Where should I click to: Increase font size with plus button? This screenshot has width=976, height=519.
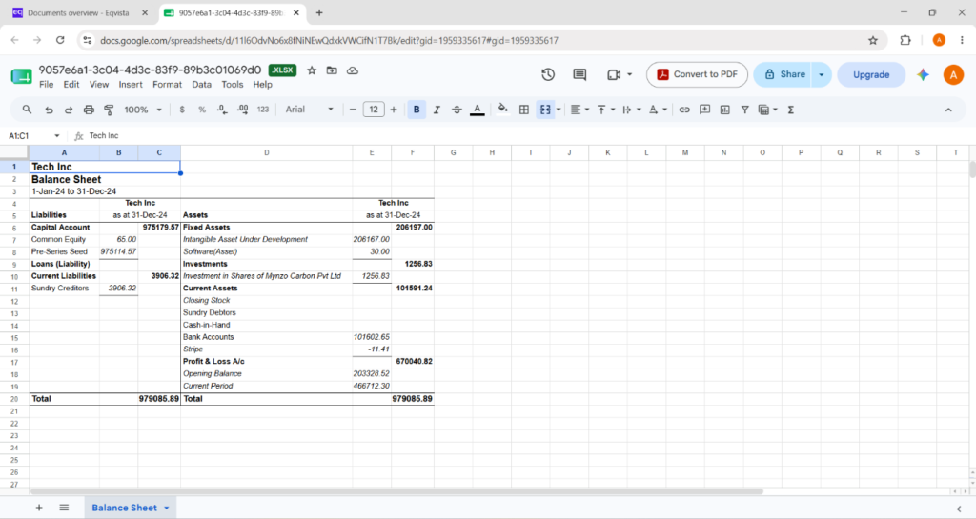coord(394,110)
